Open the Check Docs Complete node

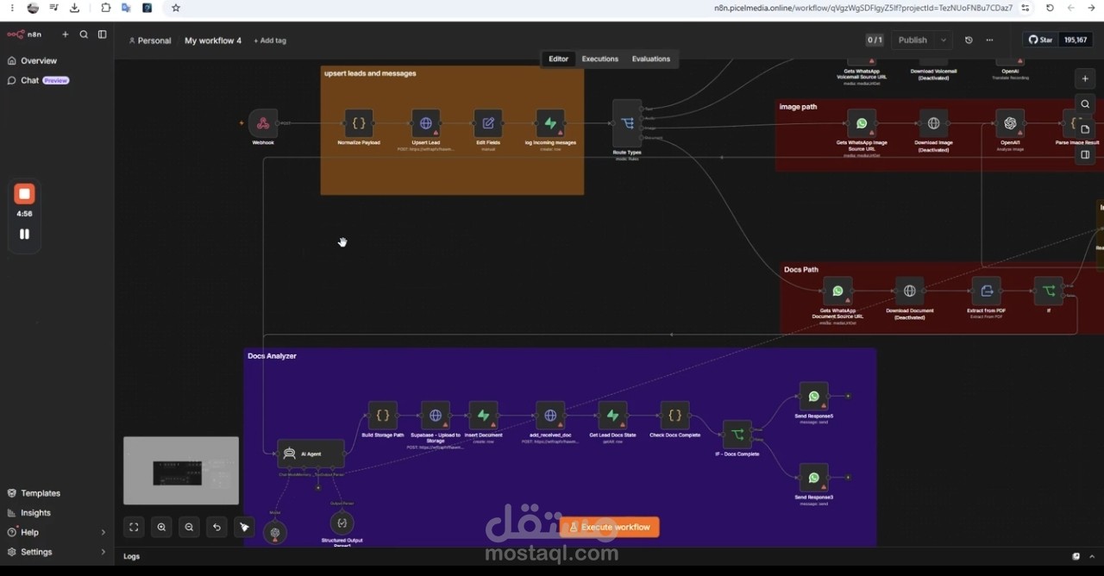point(674,416)
